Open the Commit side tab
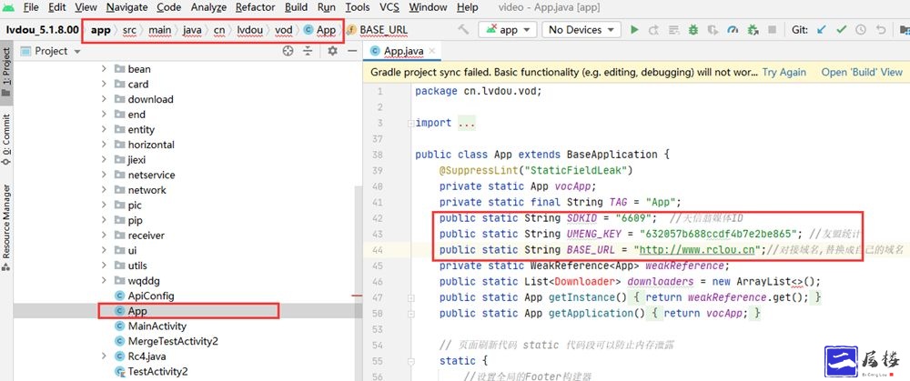The width and height of the screenshot is (910, 381). pyautogui.click(x=6, y=142)
